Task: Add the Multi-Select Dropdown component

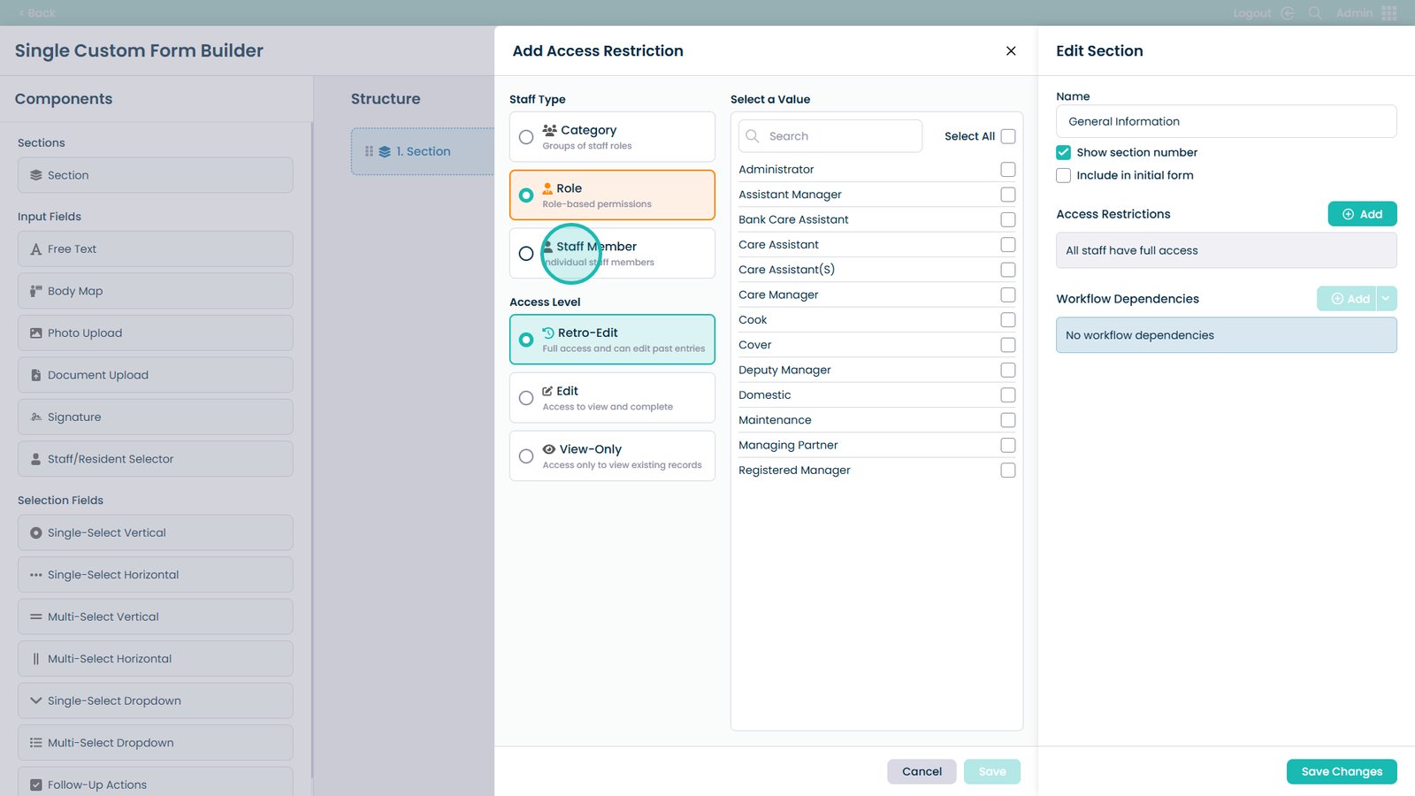Action: [155, 743]
